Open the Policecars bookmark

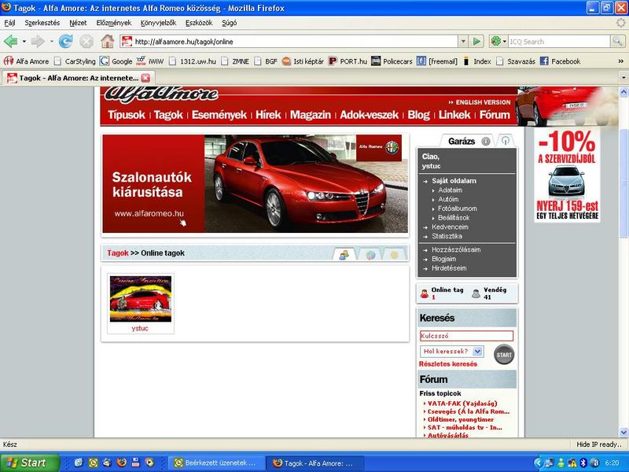coord(392,61)
